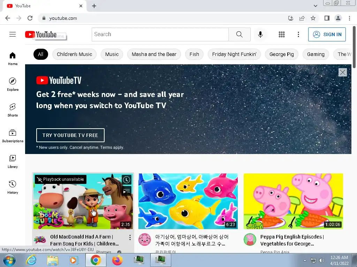Click the search magnifier button
This screenshot has height=267, width=357.
[239, 34]
